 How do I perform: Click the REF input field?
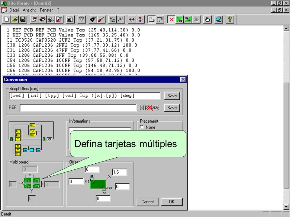point(78,108)
